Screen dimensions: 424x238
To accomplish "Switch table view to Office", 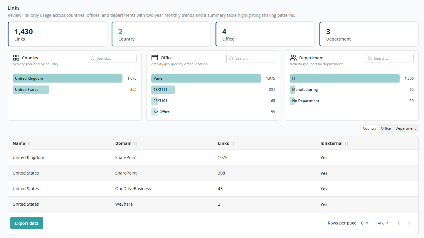I will (386, 128).
